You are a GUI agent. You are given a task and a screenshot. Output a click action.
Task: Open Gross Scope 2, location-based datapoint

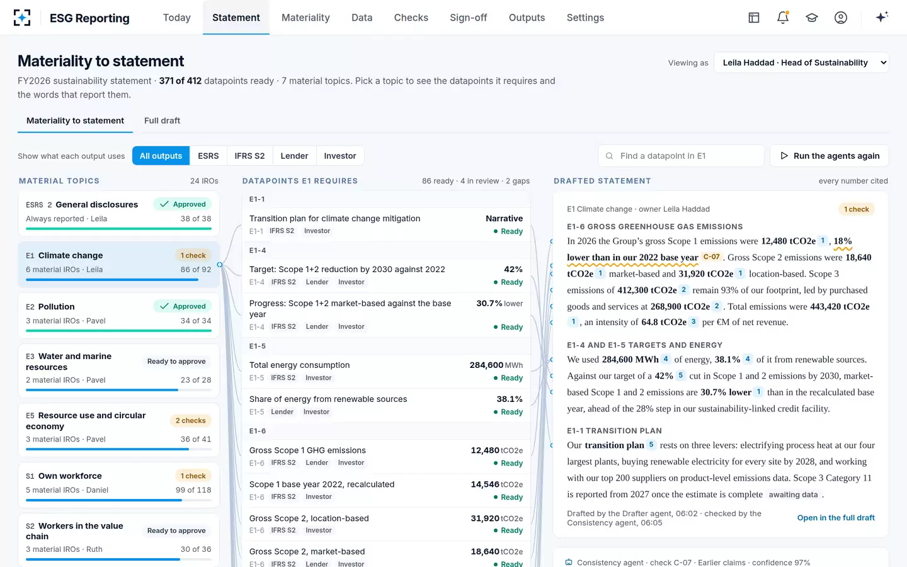385,524
